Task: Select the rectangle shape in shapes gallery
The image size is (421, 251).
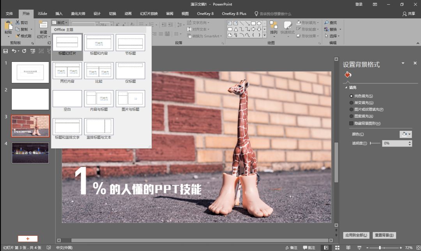Action: pyautogui.click(x=253, y=23)
